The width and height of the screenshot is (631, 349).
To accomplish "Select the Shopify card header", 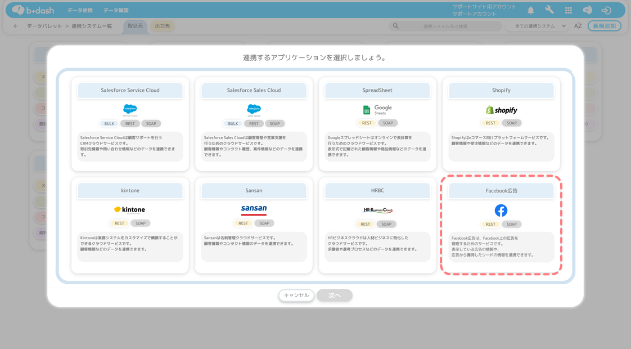I will (x=501, y=90).
